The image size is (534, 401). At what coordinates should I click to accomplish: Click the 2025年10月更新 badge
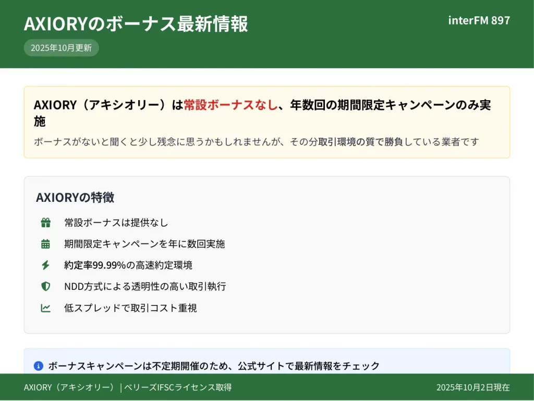(x=61, y=48)
